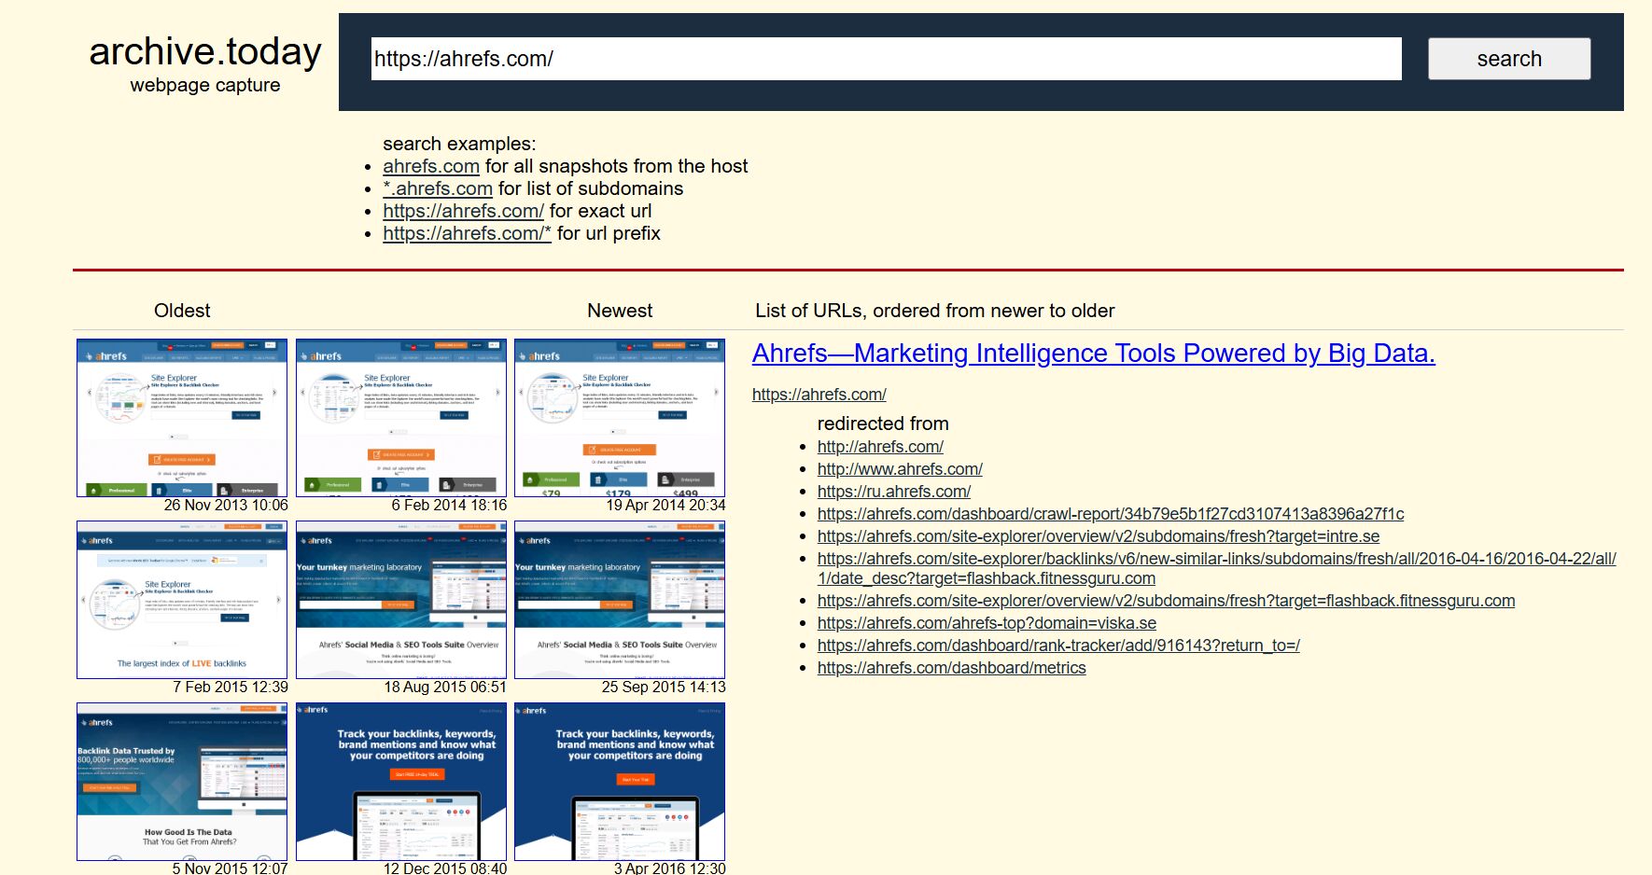
Task: Click date text 25 Sep 2015 14:13
Action: pos(664,687)
